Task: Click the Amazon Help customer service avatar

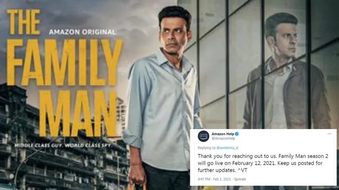Action: (x=203, y=136)
